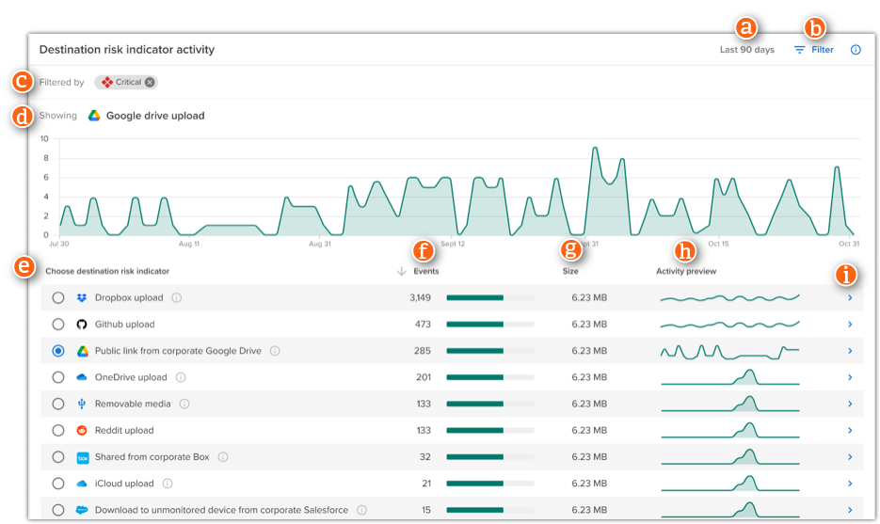The image size is (880, 524).
Task: Click info icon next to Dropbox upload
Action: [177, 298]
